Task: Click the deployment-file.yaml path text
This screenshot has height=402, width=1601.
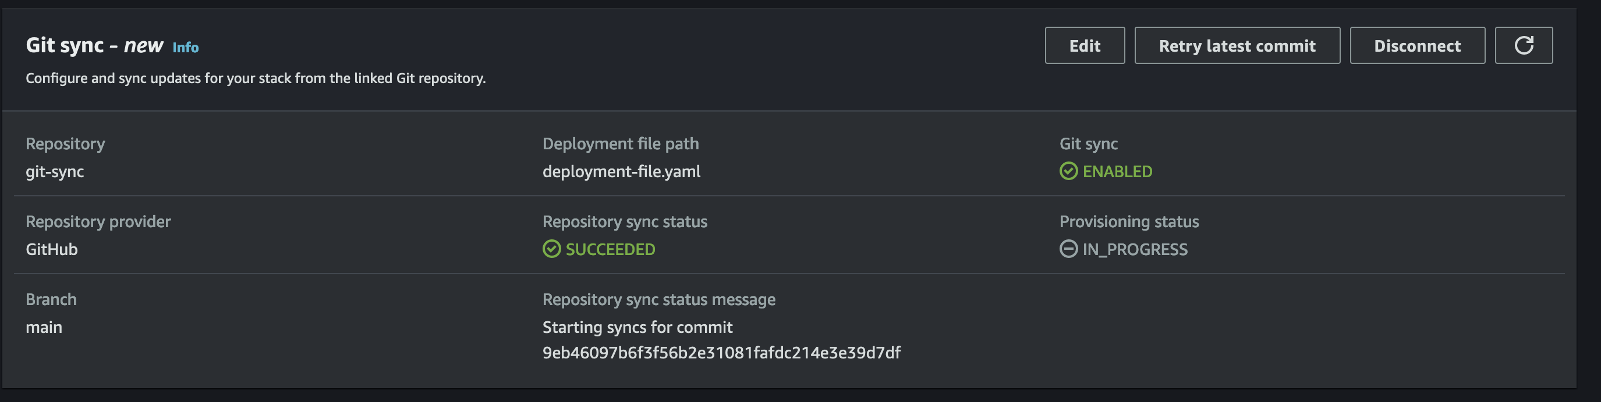Action: point(621,172)
